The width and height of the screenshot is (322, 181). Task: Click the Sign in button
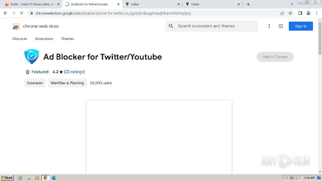point(301,26)
